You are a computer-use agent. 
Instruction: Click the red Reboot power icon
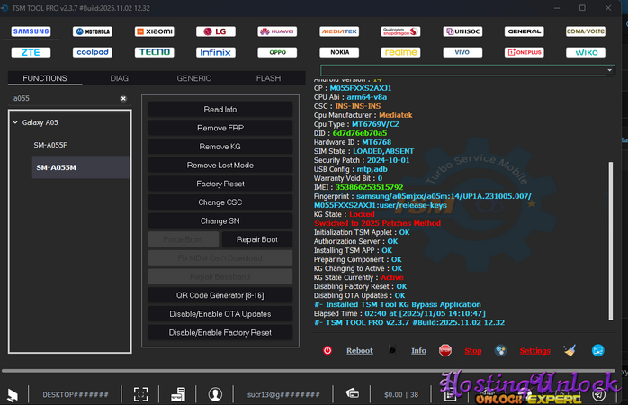point(327,350)
